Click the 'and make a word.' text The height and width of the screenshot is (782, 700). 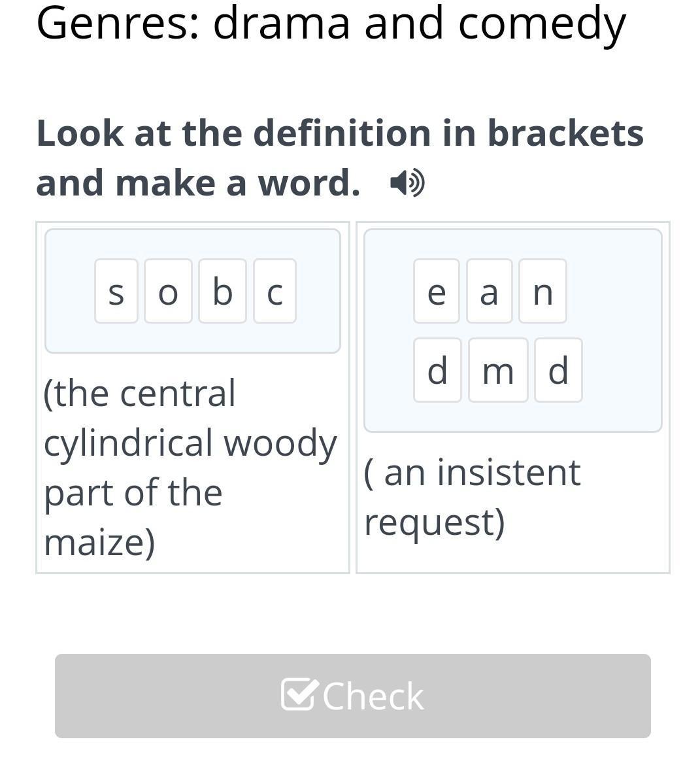[198, 183]
